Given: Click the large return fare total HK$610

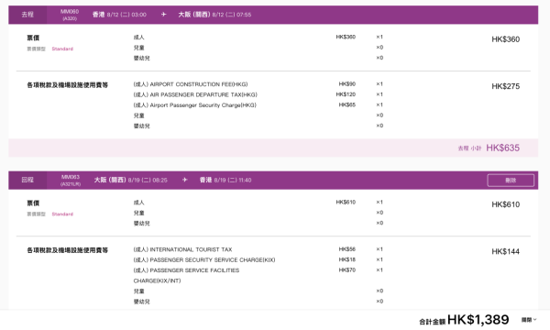Looking at the screenshot, I should (x=505, y=204).
